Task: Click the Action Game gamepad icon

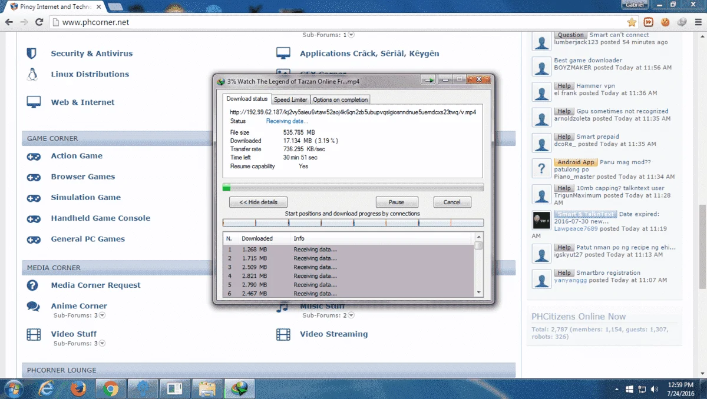Action: (34, 157)
